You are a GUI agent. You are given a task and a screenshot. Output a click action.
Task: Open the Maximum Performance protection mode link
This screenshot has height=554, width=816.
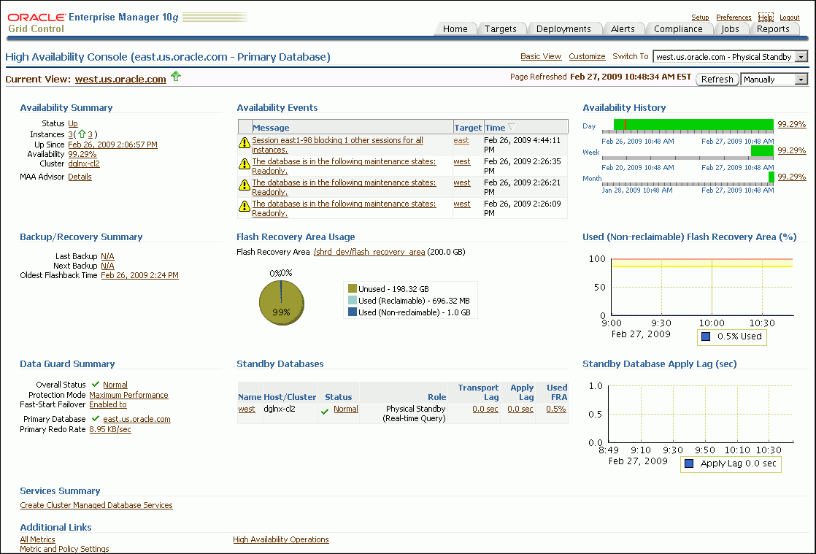click(x=128, y=395)
